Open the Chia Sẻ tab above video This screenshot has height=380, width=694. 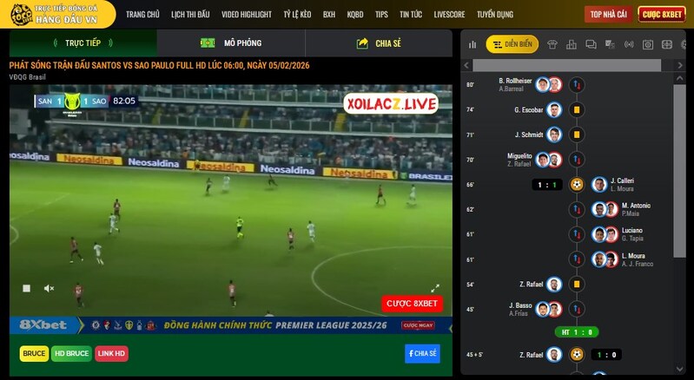[x=379, y=43]
